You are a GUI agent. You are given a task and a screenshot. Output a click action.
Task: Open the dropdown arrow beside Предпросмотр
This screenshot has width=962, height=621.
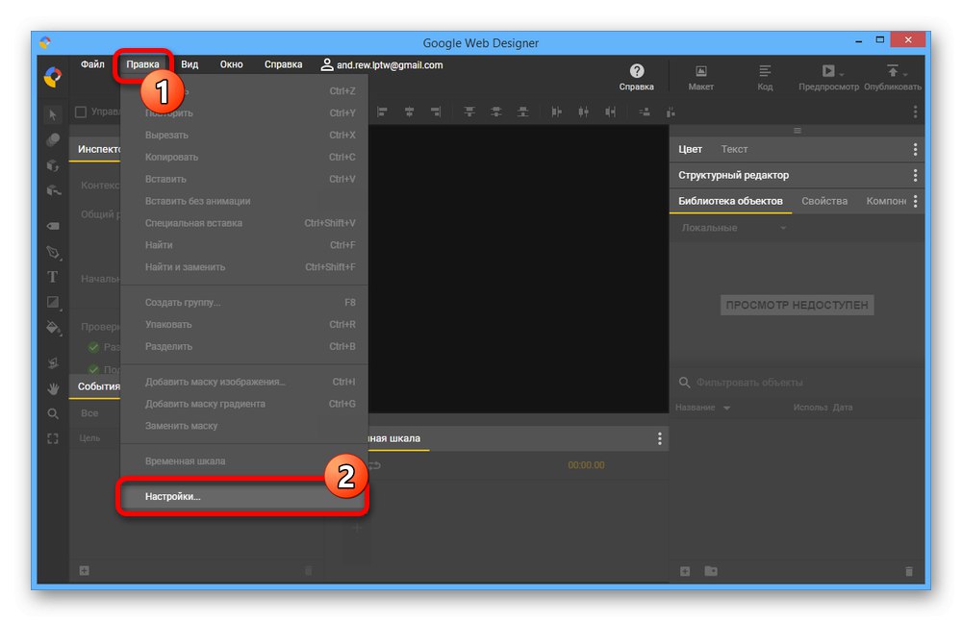click(x=841, y=75)
